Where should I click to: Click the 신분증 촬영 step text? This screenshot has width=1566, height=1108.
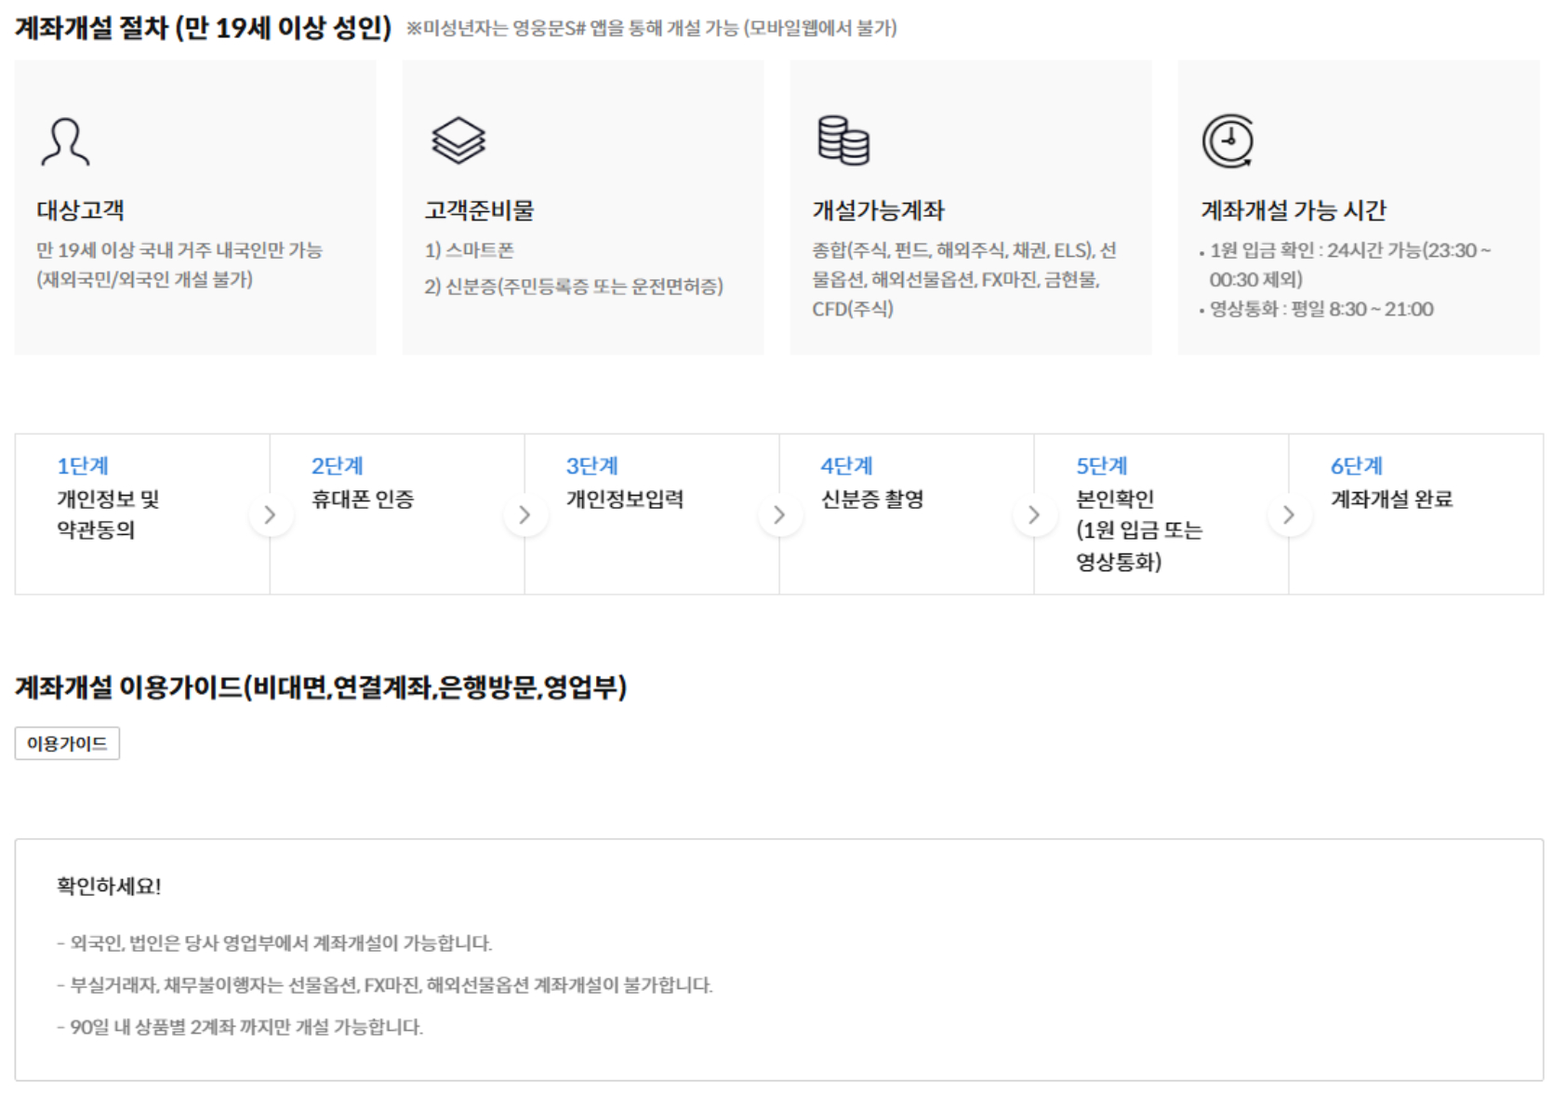(x=872, y=500)
